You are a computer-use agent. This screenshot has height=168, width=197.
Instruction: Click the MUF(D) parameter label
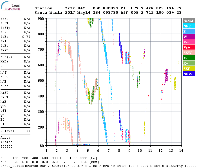(x=6, y=57)
